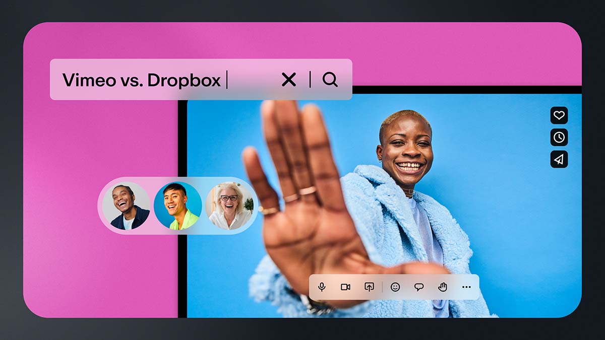Share the video via paper plane icon

coord(559,159)
